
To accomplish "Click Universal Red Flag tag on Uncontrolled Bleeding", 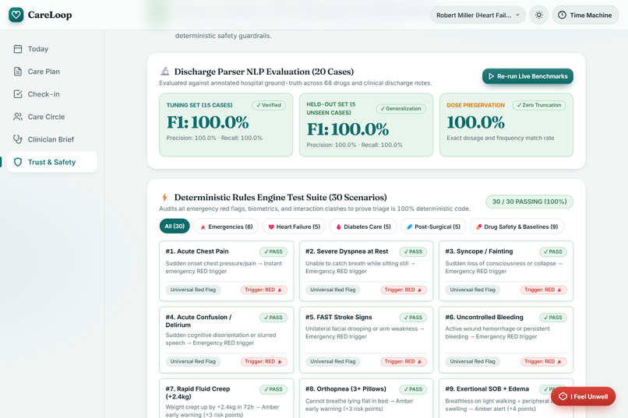I will (x=473, y=362).
